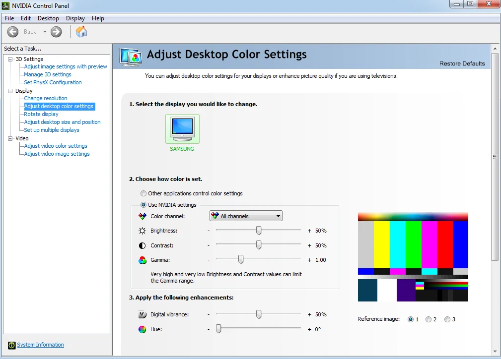This screenshot has width=501, height=359.
Task: Click the Hue color wheel icon
Action: click(142, 329)
